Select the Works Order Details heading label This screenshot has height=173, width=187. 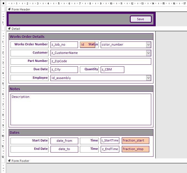click(x=81, y=36)
